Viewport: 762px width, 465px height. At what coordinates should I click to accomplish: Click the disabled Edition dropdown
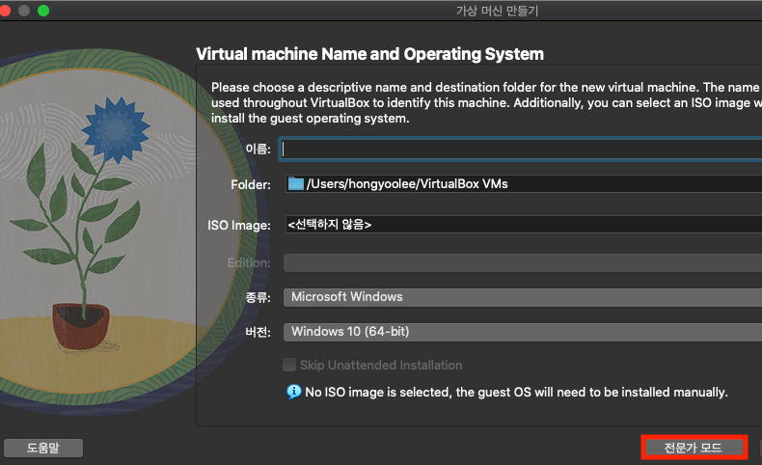pos(523,262)
